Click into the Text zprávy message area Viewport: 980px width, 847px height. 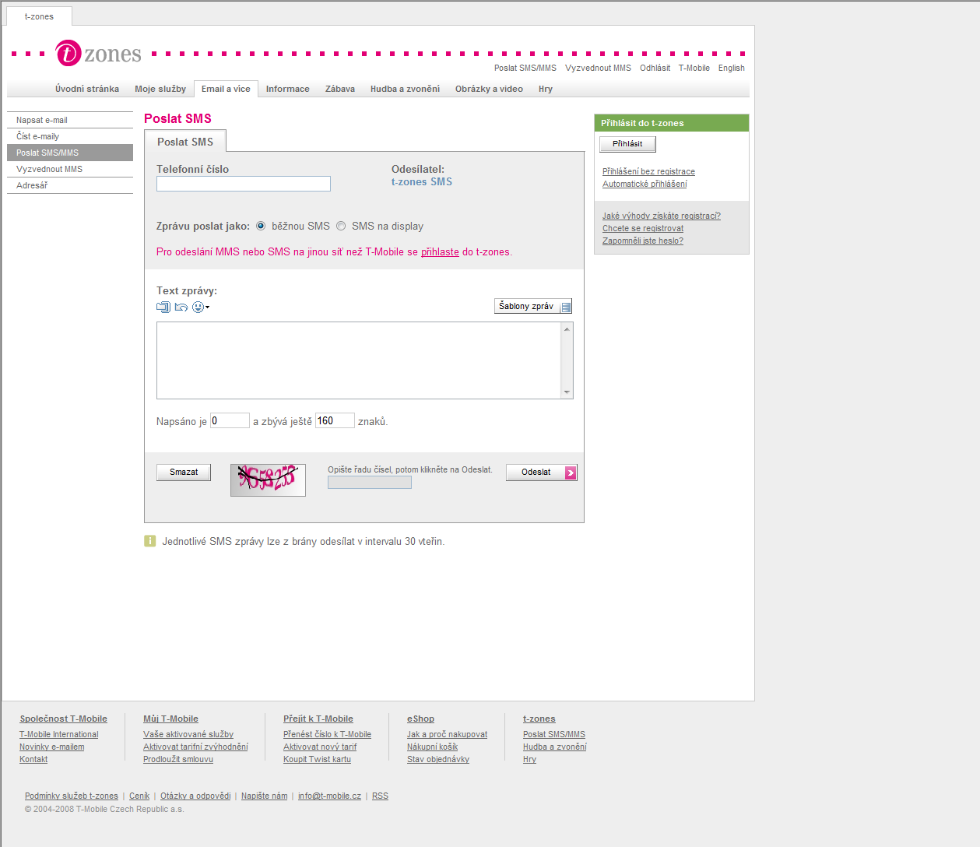[359, 360]
